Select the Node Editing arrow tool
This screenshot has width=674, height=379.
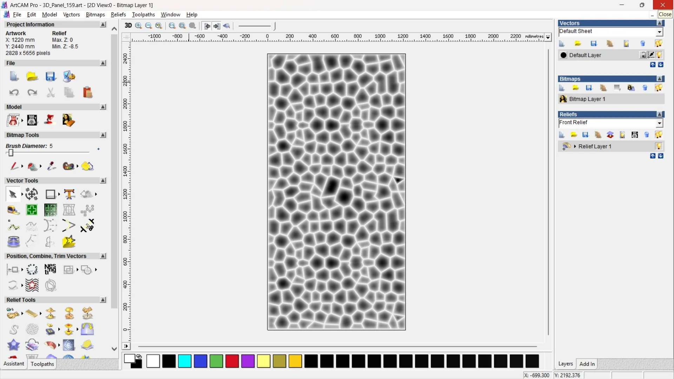tap(13, 194)
